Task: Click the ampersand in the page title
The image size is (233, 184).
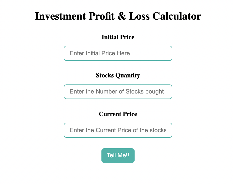Action: (122, 16)
